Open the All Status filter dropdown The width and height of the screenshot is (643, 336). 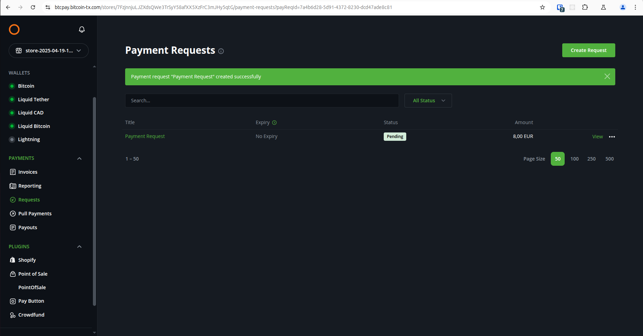click(428, 101)
